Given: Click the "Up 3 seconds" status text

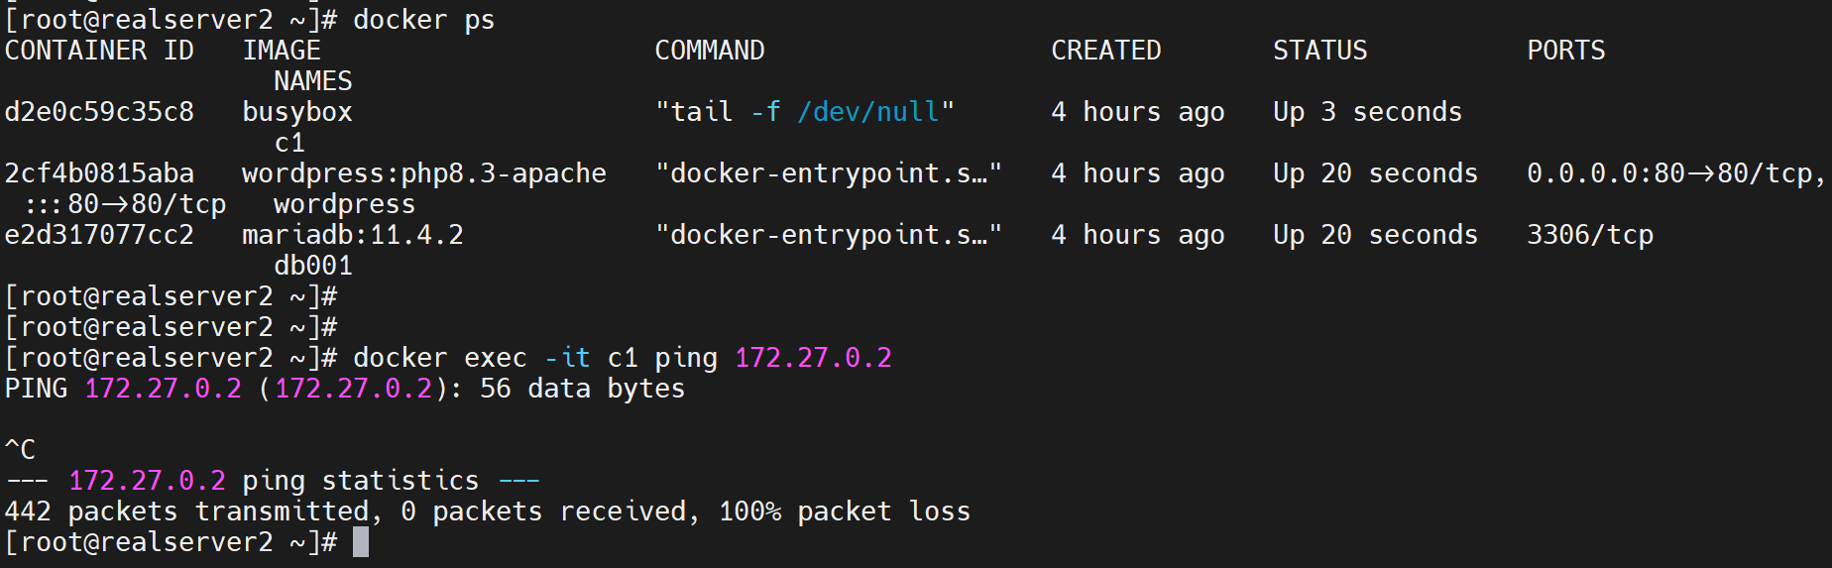Looking at the screenshot, I should pos(1367,112).
